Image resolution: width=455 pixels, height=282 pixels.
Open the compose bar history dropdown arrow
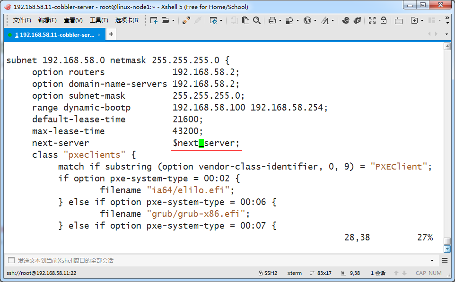click(432, 261)
